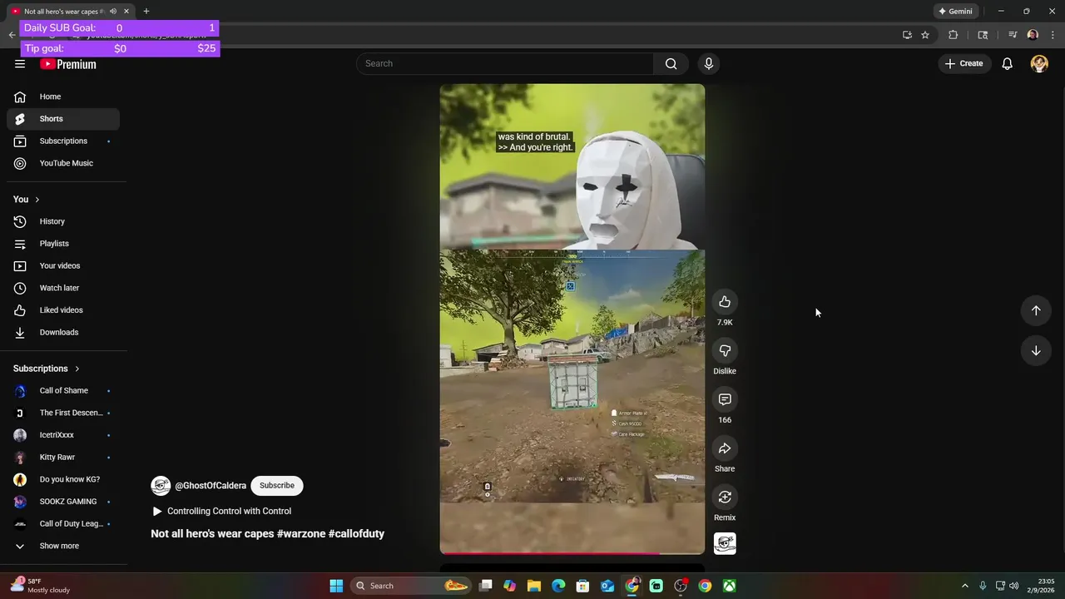
Task: Open History in the sidebar
Action: point(63,221)
